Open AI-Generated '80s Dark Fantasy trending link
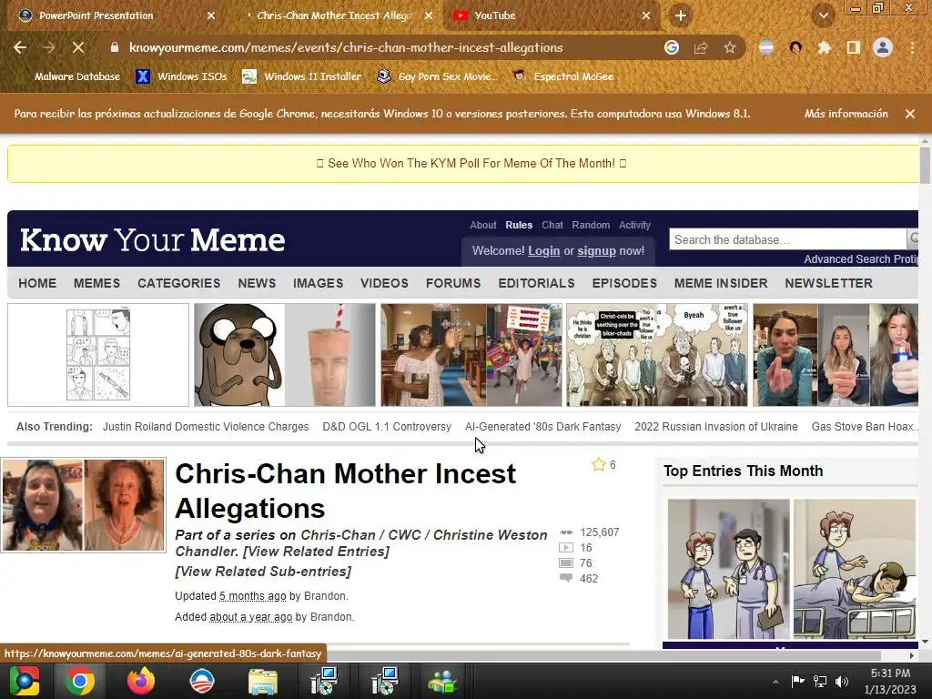This screenshot has height=699, width=932. 542,427
